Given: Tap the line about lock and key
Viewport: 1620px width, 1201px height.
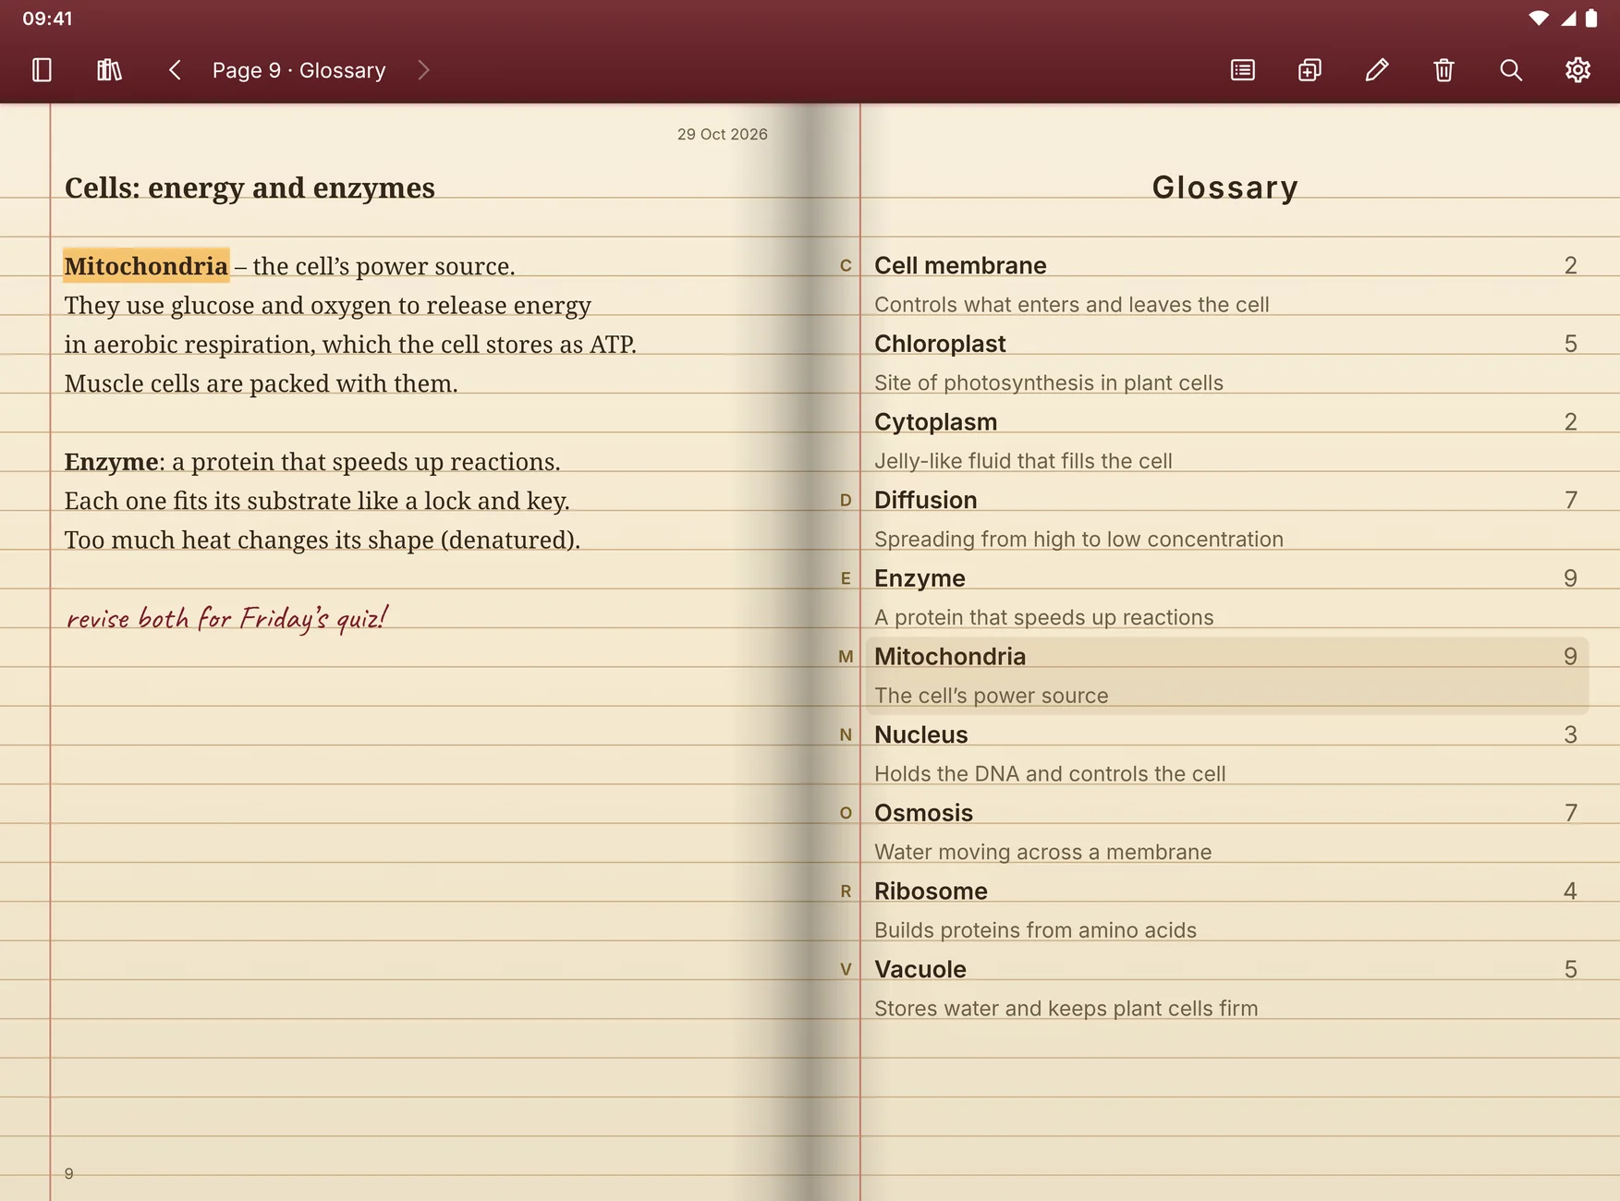Looking at the screenshot, I should (317, 501).
